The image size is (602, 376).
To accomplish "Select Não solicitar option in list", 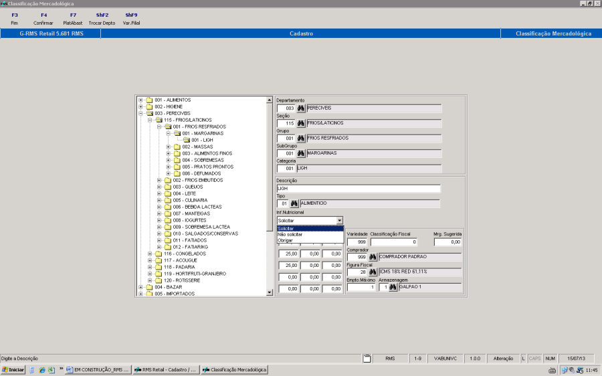I will tap(310, 234).
